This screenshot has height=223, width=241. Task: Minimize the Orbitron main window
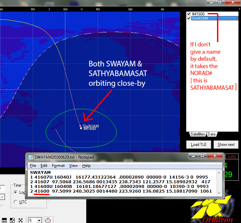click(211, 2)
